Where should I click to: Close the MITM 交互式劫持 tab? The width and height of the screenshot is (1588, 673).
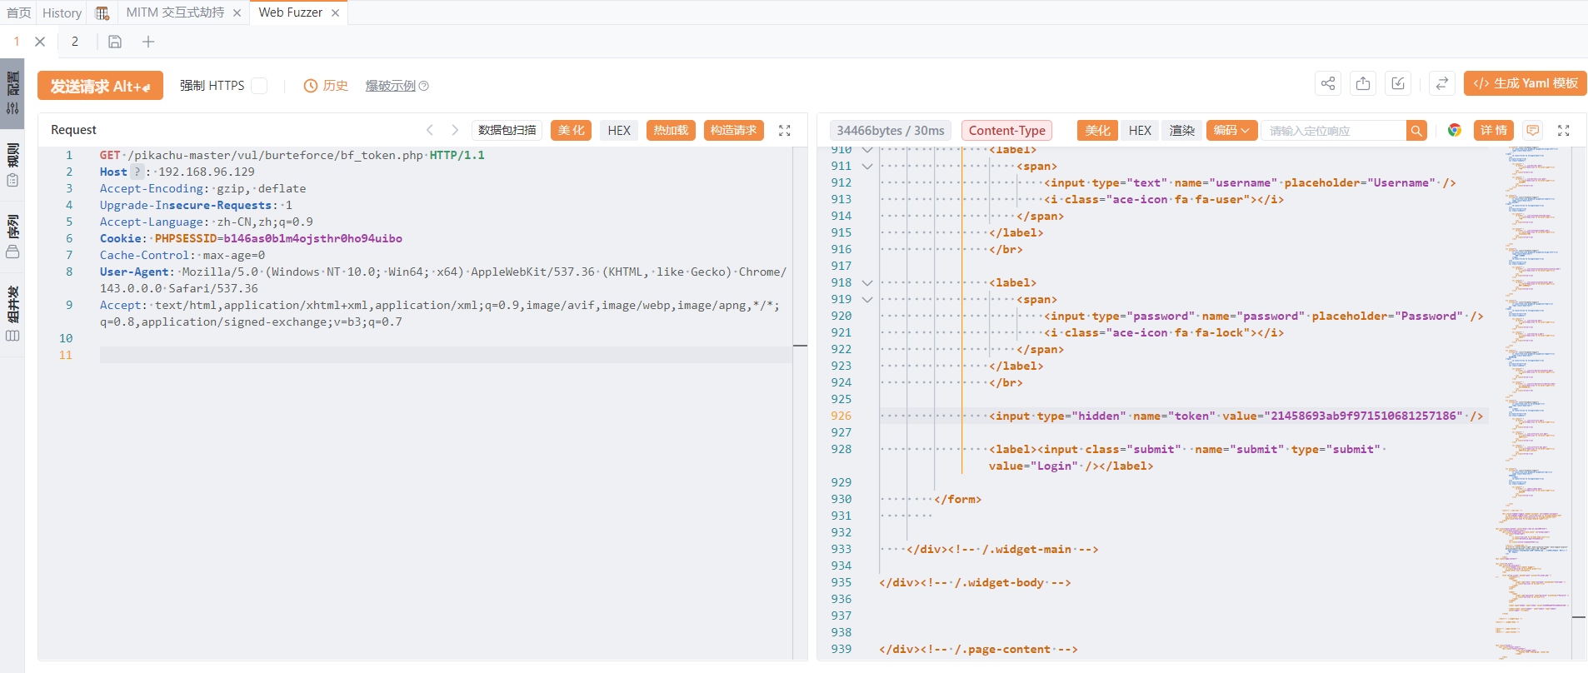coord(237,13)
